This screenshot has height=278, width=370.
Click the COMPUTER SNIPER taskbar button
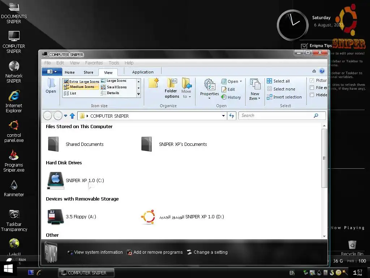(86, 273)
